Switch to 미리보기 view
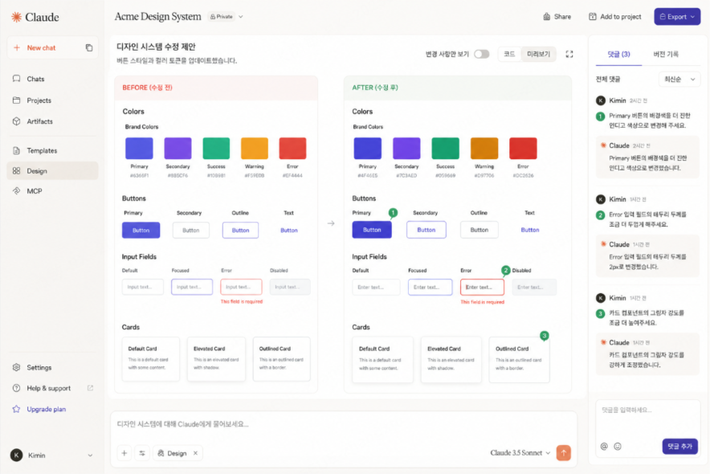Viewport: 710px width, 474px height. pyautogui.click(x=538, y=55)
